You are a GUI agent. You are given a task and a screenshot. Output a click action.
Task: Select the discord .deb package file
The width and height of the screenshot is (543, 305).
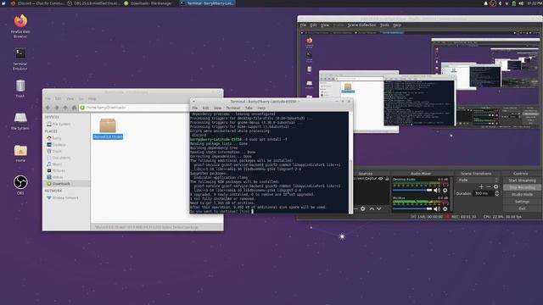(108, 129)
